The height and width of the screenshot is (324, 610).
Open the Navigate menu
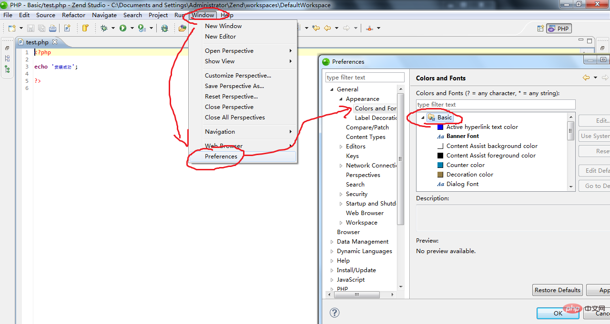pos(104,15)
